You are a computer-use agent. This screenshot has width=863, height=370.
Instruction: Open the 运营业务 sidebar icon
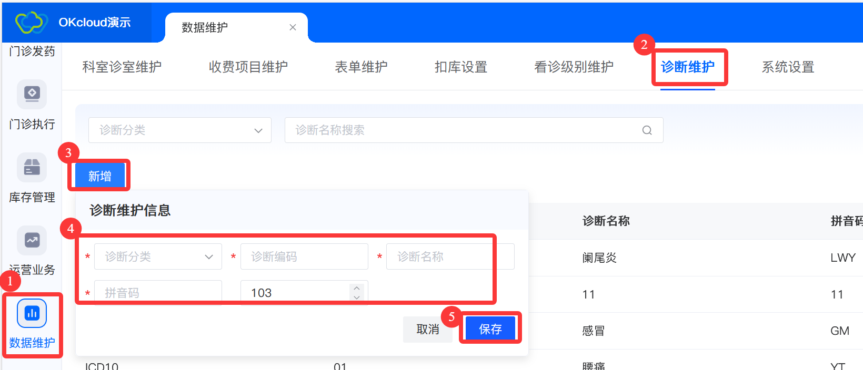pos(32,240)
